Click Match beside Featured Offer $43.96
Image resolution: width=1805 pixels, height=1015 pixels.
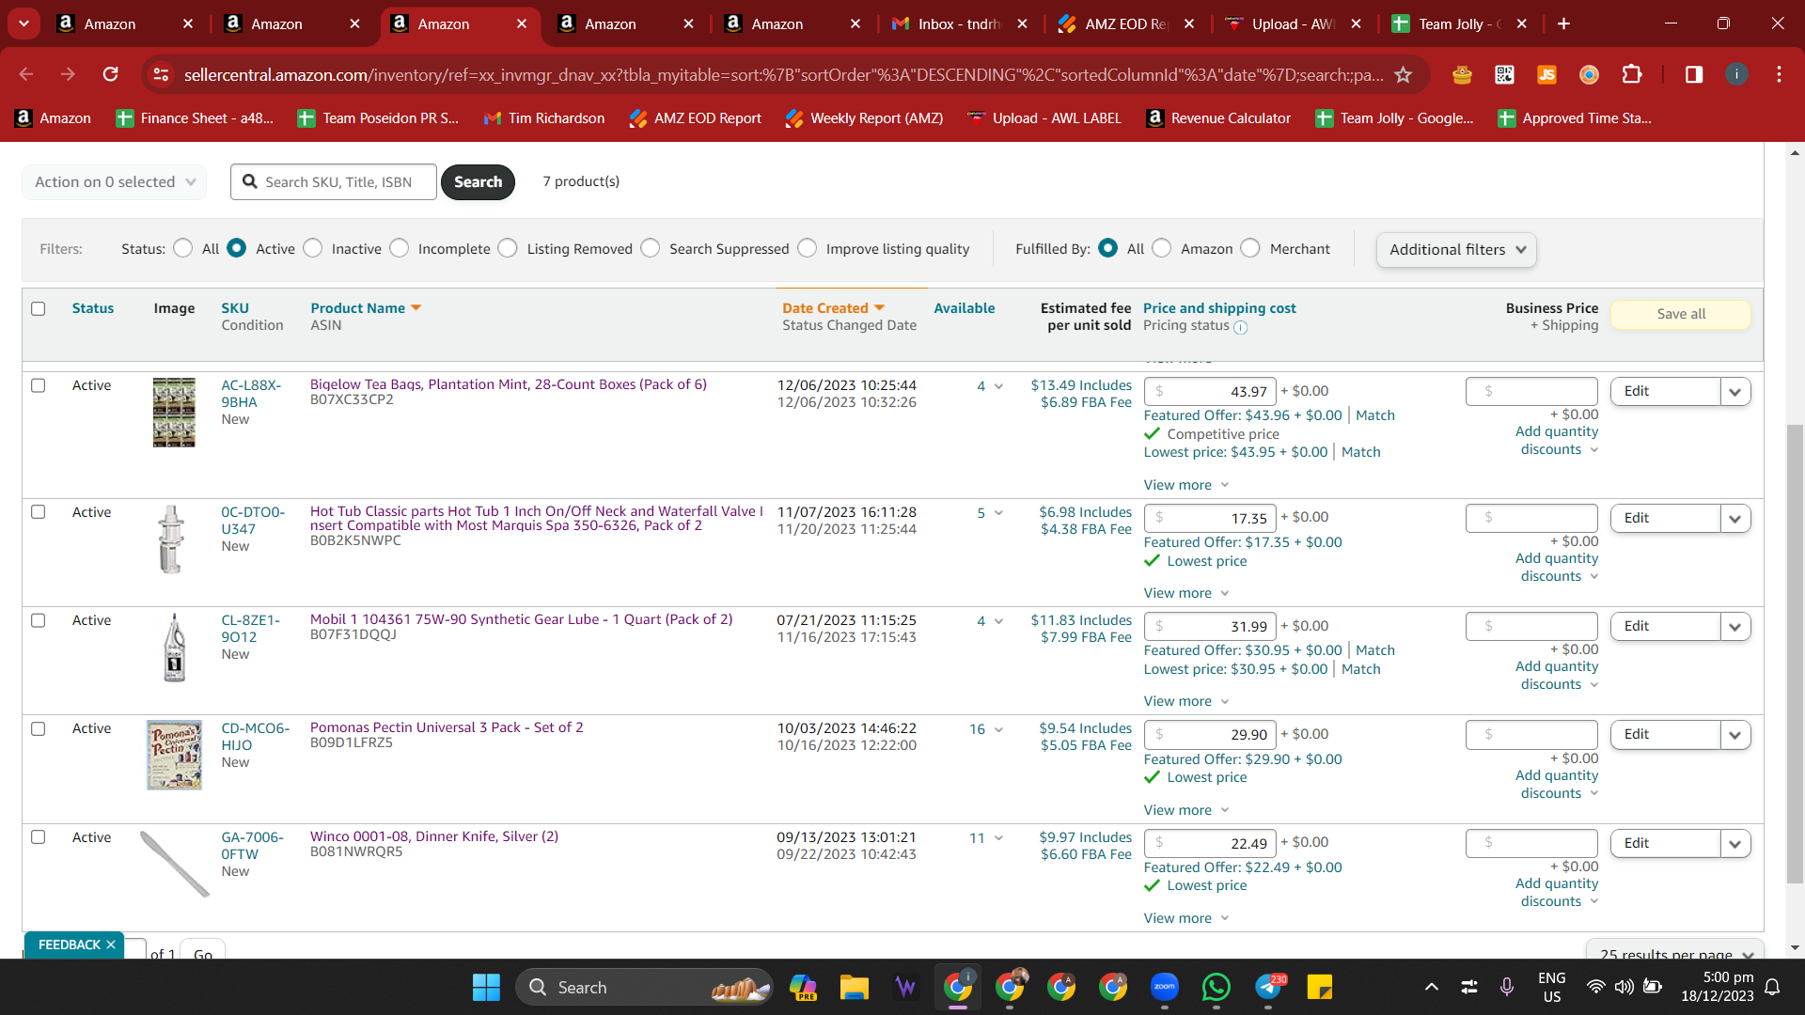click(1375, 415)
